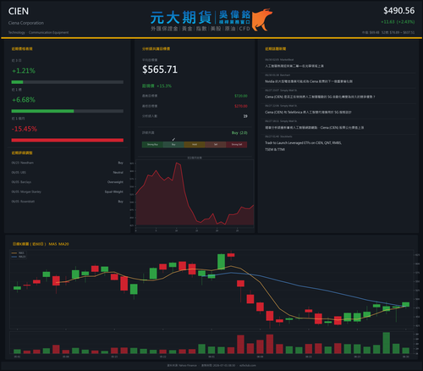The image size is (423, 371).
Task: Click the red progress bar under -15.45%
Action: coord(68,141)
